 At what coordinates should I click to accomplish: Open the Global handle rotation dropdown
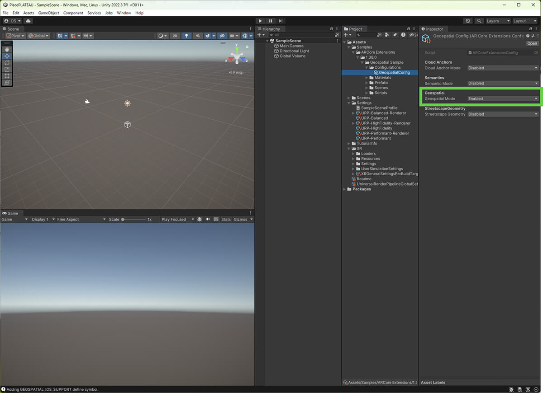pyautogui.click(x=38, y=36)
